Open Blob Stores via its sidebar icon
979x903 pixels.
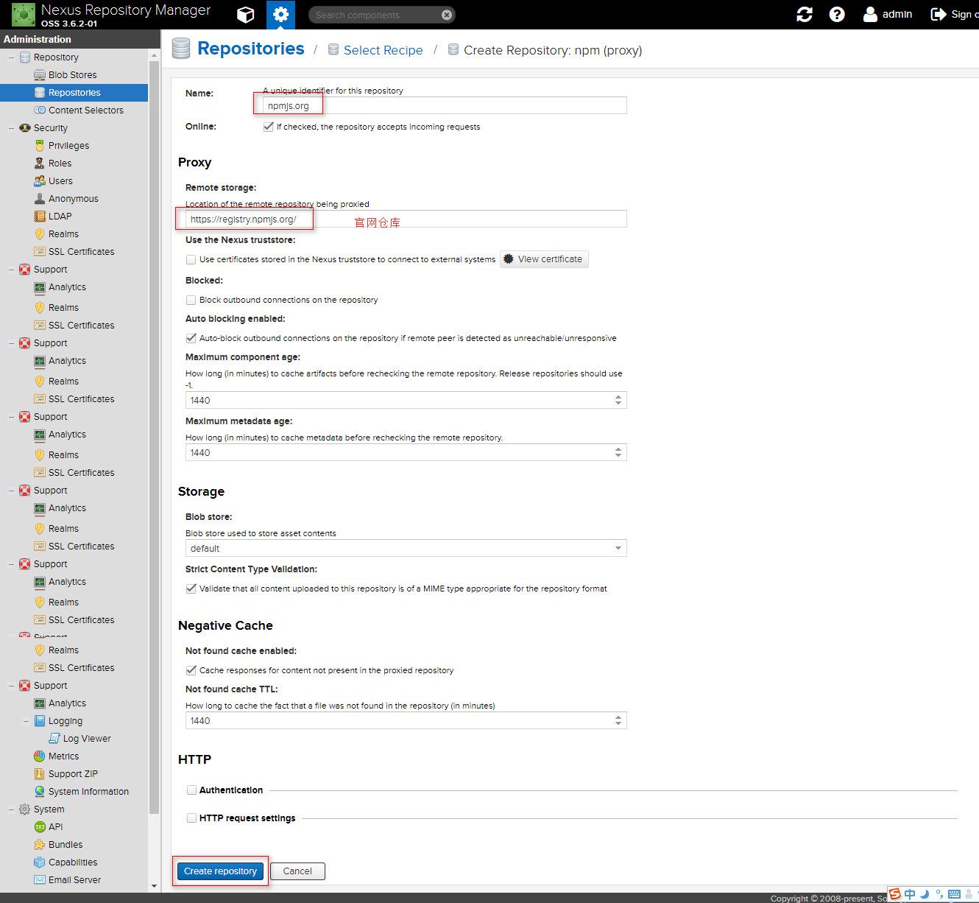pyautogui.click(x=40, y=75)
